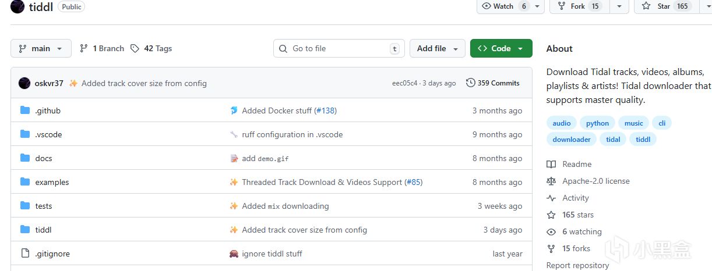Open the docs folder
The width and height of the screenshot is (712, 271).
pyautogui.click(x=44, y=158)
